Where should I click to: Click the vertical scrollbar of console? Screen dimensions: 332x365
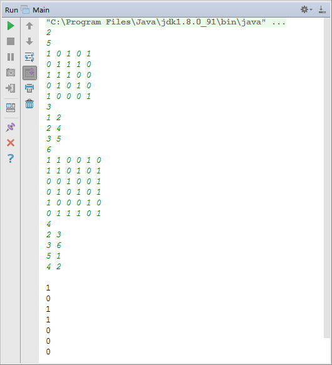click(x=327, y=178)
